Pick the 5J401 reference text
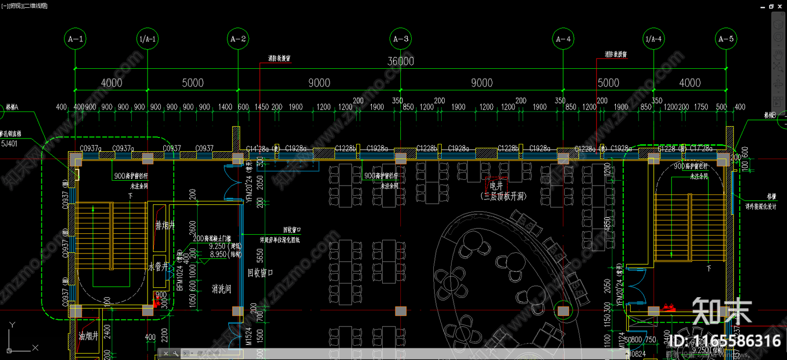The image size is (787, 360). 9,143
